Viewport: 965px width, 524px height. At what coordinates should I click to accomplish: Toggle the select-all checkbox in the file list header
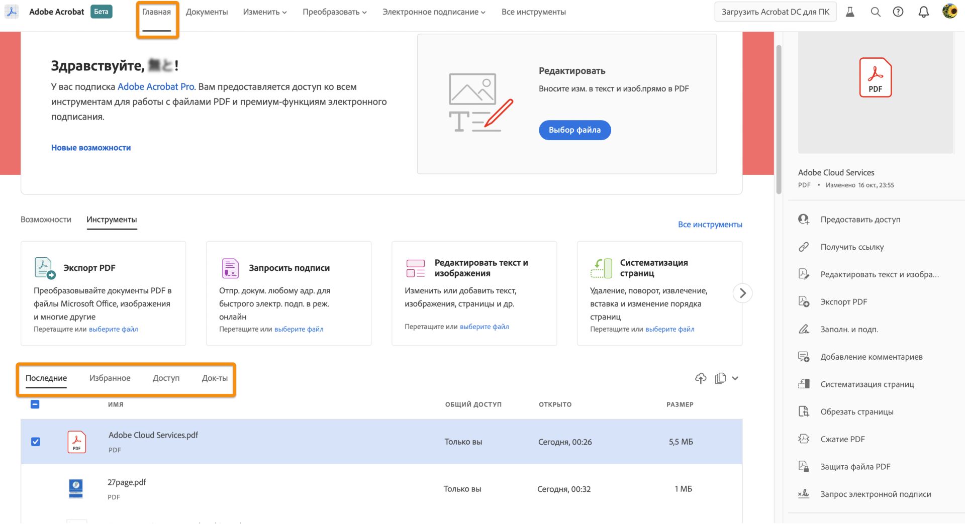pos(35,404)
